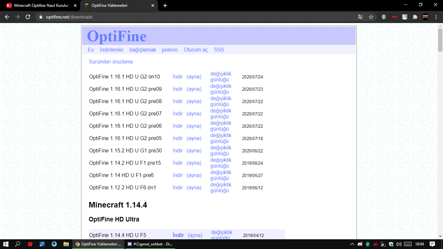The width and height of the screenshot is (443, 249).
Task: Reload the page with the refresh icon
Action: pyautogui.click(x=28, y=17)
